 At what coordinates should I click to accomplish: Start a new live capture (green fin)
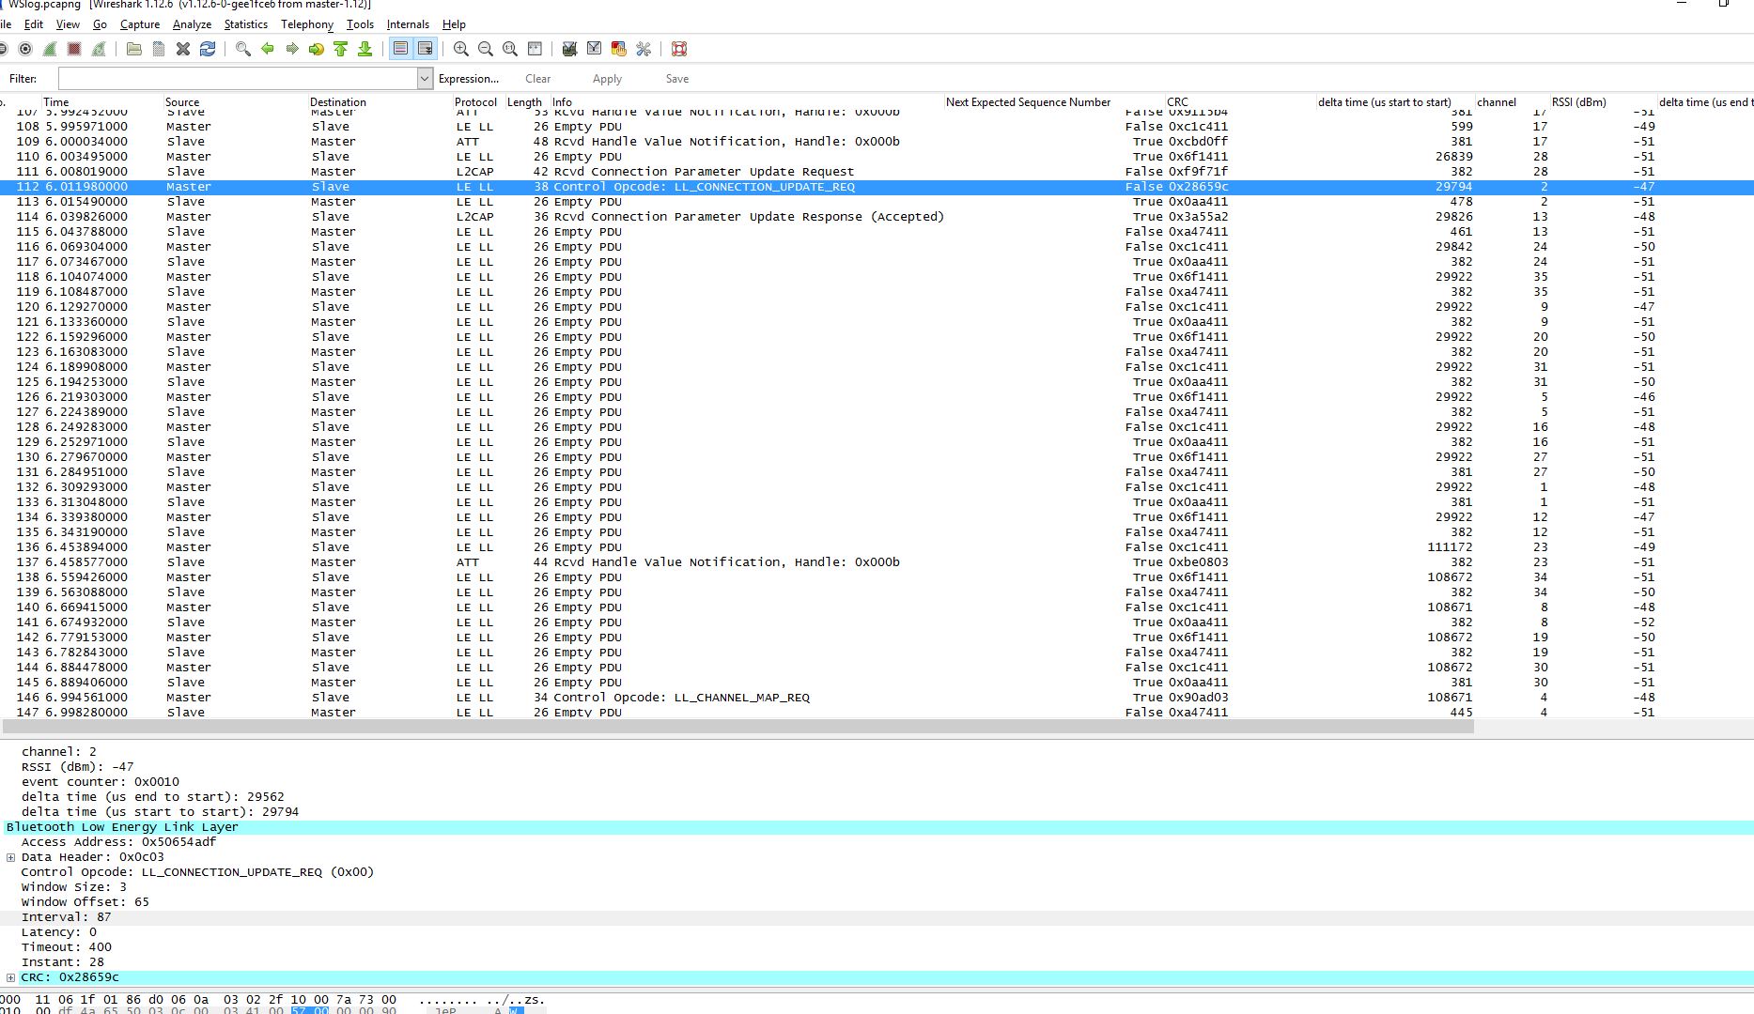point(50,49)
